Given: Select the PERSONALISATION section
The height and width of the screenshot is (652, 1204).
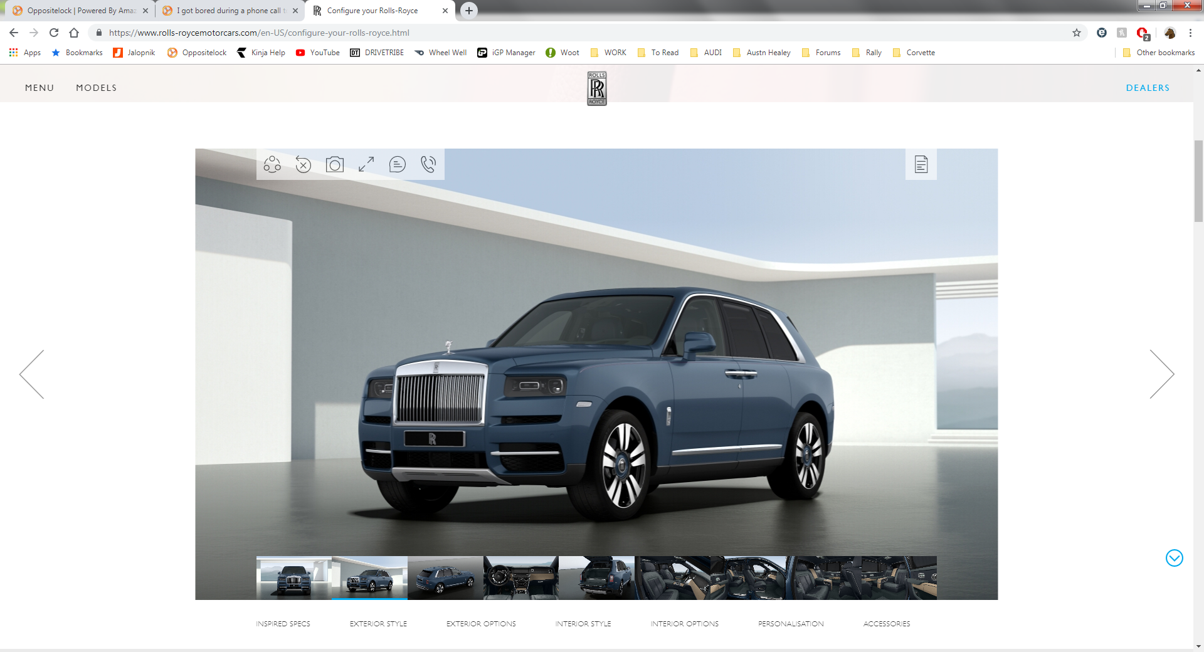Looking at the screenshot, I should (x=791, y=624).
